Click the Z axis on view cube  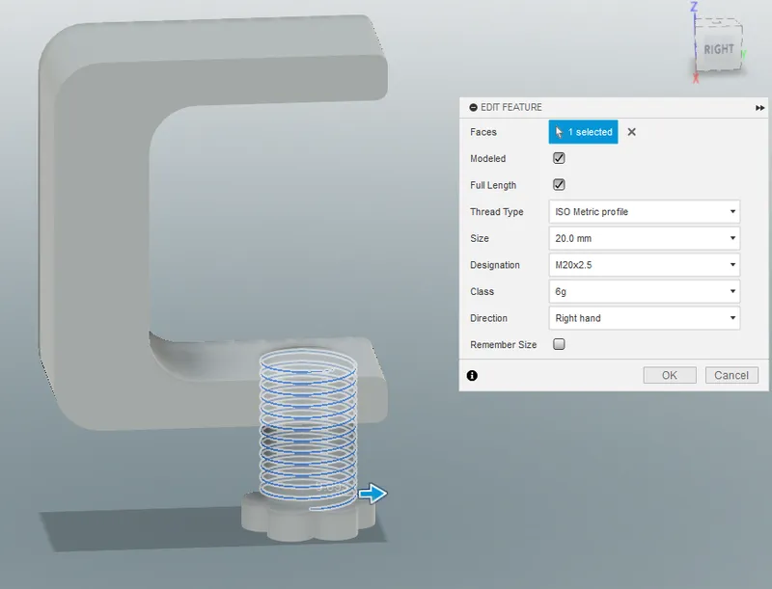coord(694,7)
